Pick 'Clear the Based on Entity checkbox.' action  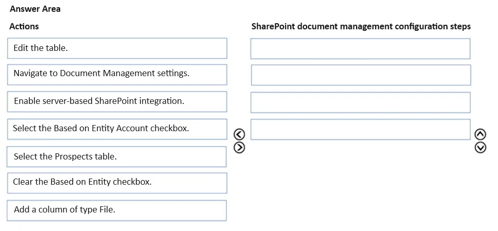coord(117,183)
